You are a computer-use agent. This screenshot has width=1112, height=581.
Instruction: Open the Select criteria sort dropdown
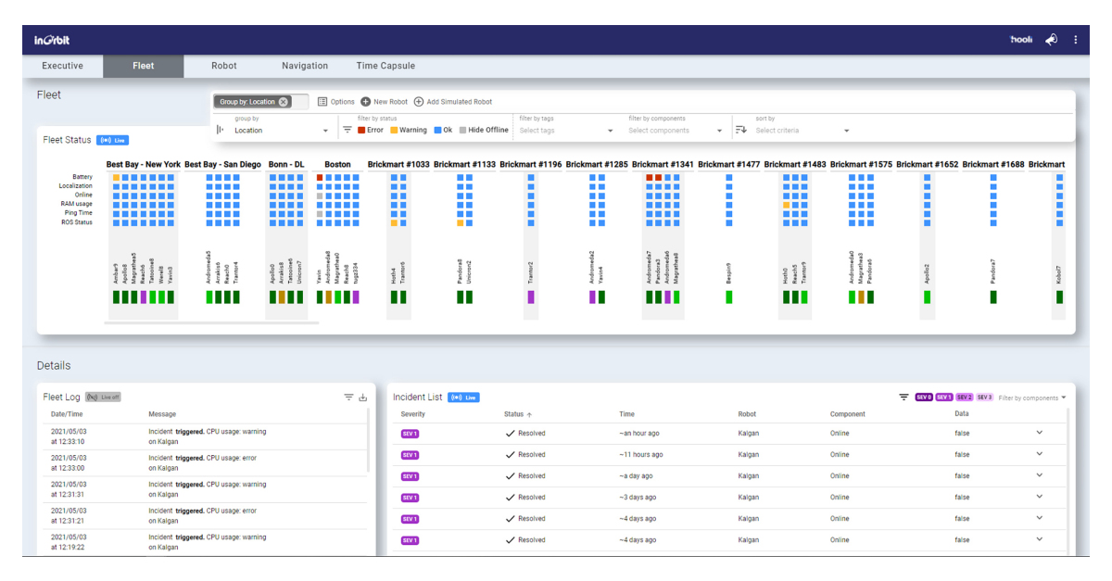802,131
